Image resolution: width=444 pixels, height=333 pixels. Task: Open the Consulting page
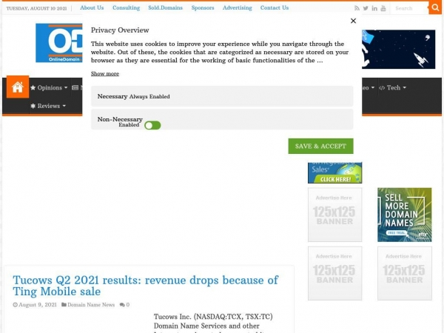pyautogui.click(x=126, y=7)
